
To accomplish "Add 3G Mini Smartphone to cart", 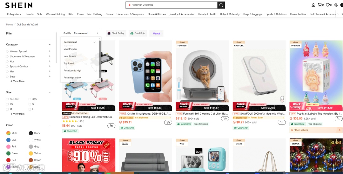I will [x=168, y=122].
